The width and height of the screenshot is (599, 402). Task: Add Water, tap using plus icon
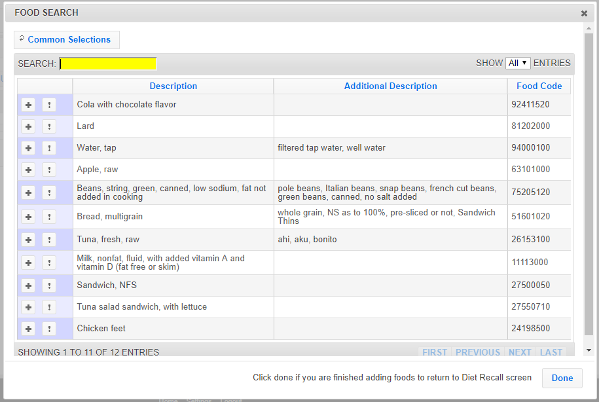pos(28,148)
